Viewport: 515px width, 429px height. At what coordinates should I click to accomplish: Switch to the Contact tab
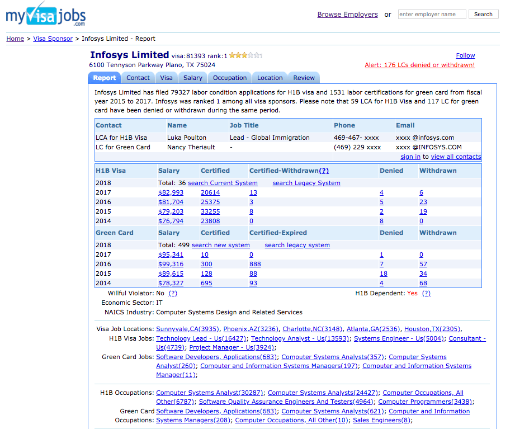pyautogui.click(x=138, y=78)
